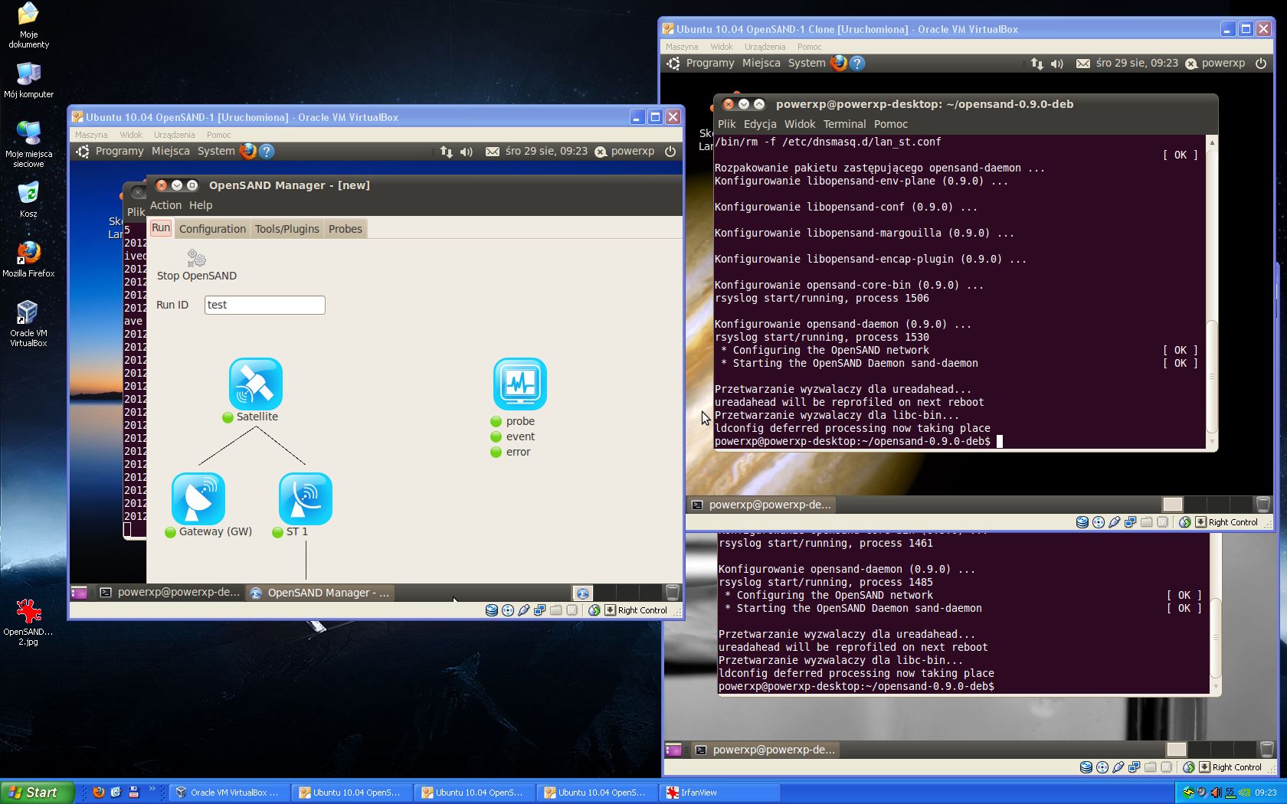Click Right Control label in Clone VM status bar
The image size is (1287, 804).
(1233, 522)
